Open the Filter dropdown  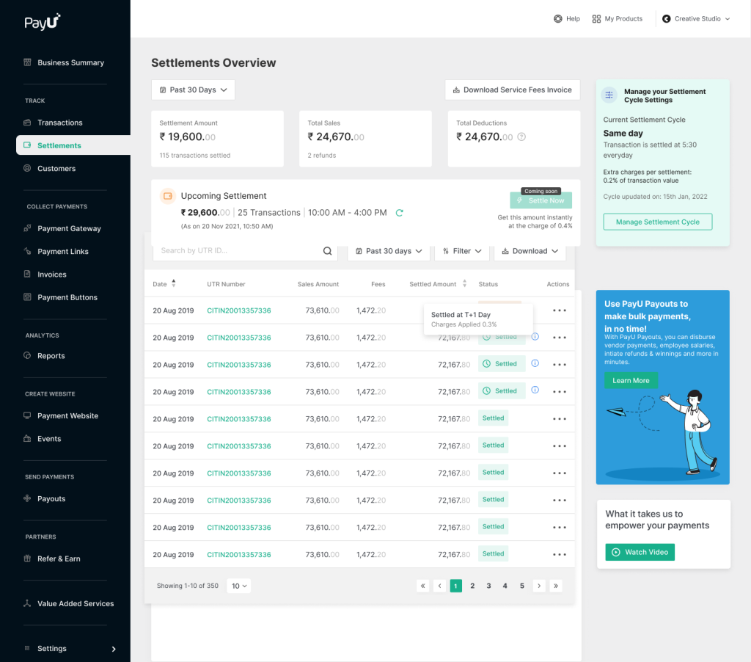click(x=462, y=251)
